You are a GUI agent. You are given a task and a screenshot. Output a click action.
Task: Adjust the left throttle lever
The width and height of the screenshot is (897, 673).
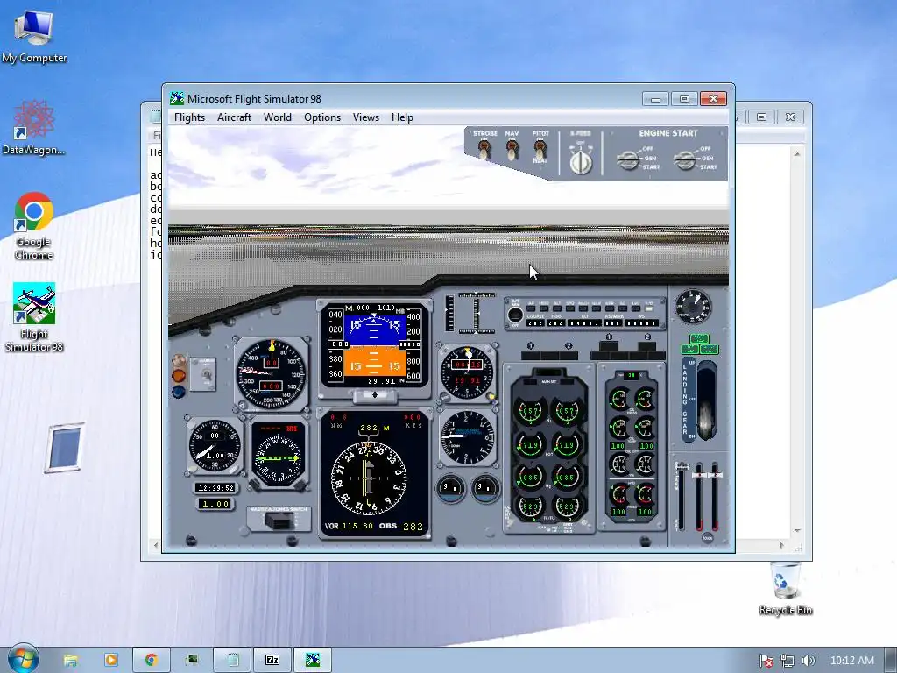pos(700,475)
